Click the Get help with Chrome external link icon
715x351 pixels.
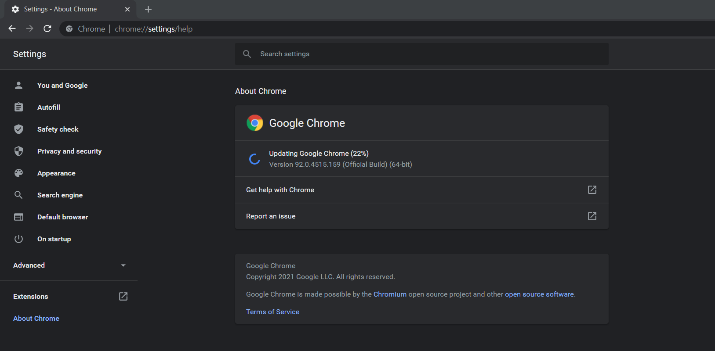[592, 190]
